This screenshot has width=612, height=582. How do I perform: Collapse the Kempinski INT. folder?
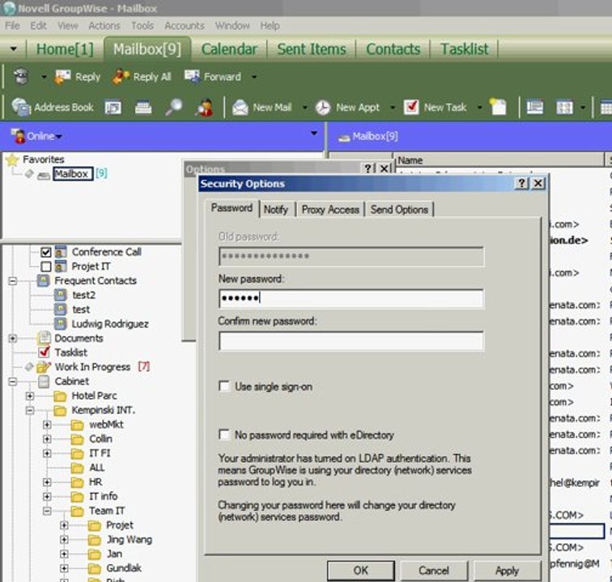point(30,410)
